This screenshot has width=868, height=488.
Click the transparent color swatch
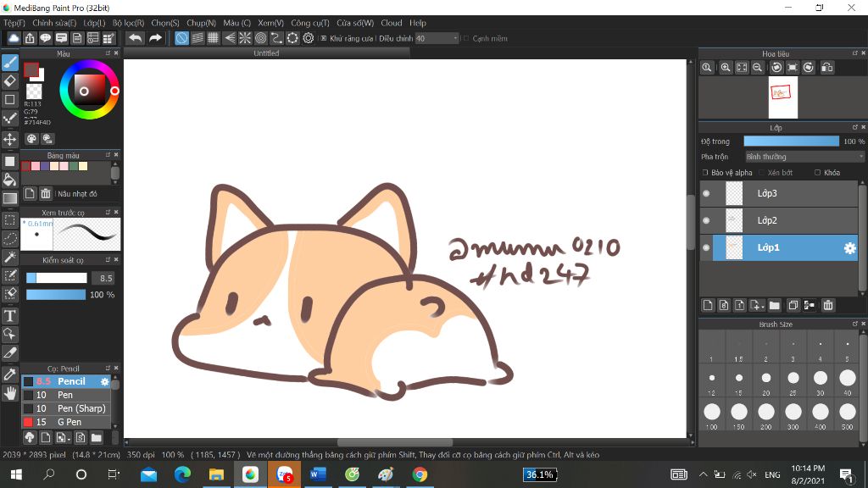34,91
